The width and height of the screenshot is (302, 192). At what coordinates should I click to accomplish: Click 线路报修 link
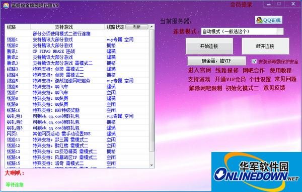click(x=227, y=70)
